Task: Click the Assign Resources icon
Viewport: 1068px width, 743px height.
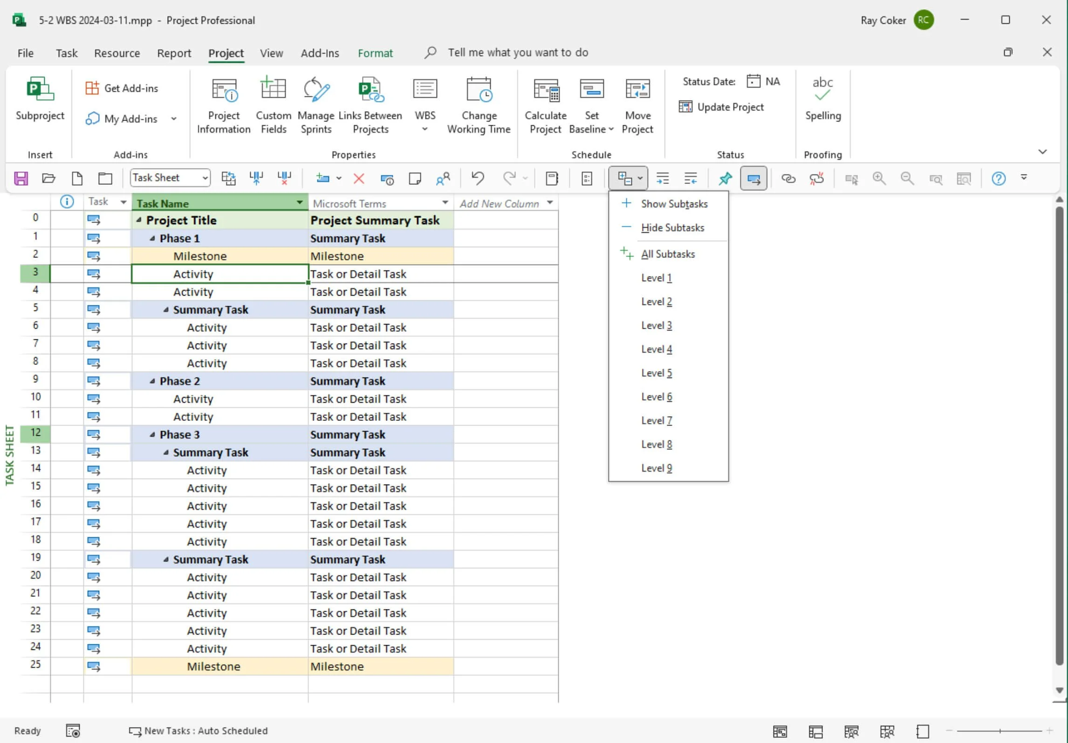Action: (x=443, y=178)
